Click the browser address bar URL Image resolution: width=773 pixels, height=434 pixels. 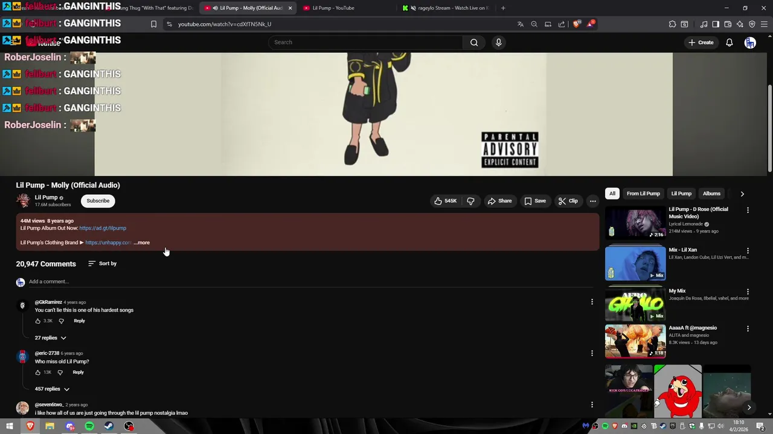[x=225, y=24]
